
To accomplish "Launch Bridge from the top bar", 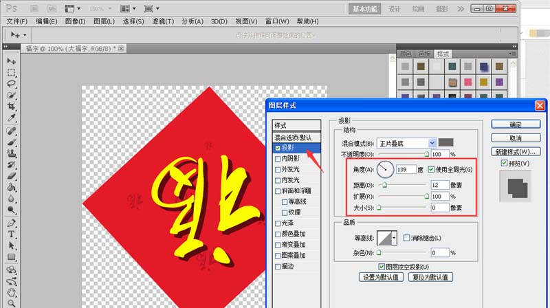I will coord(34,8).
